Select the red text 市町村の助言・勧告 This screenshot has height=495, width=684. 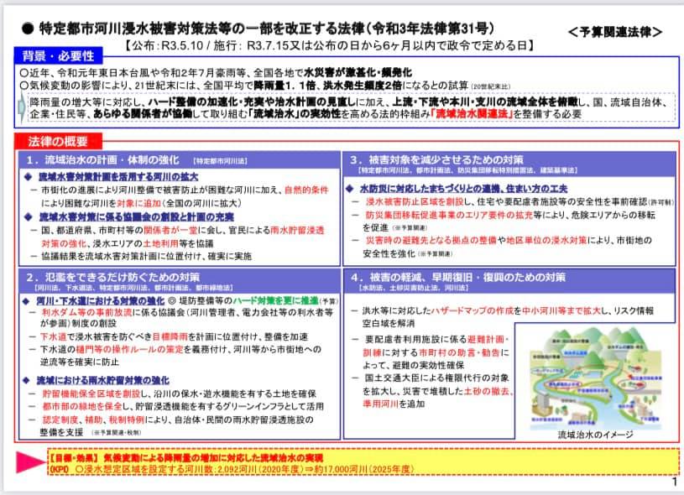459,352
